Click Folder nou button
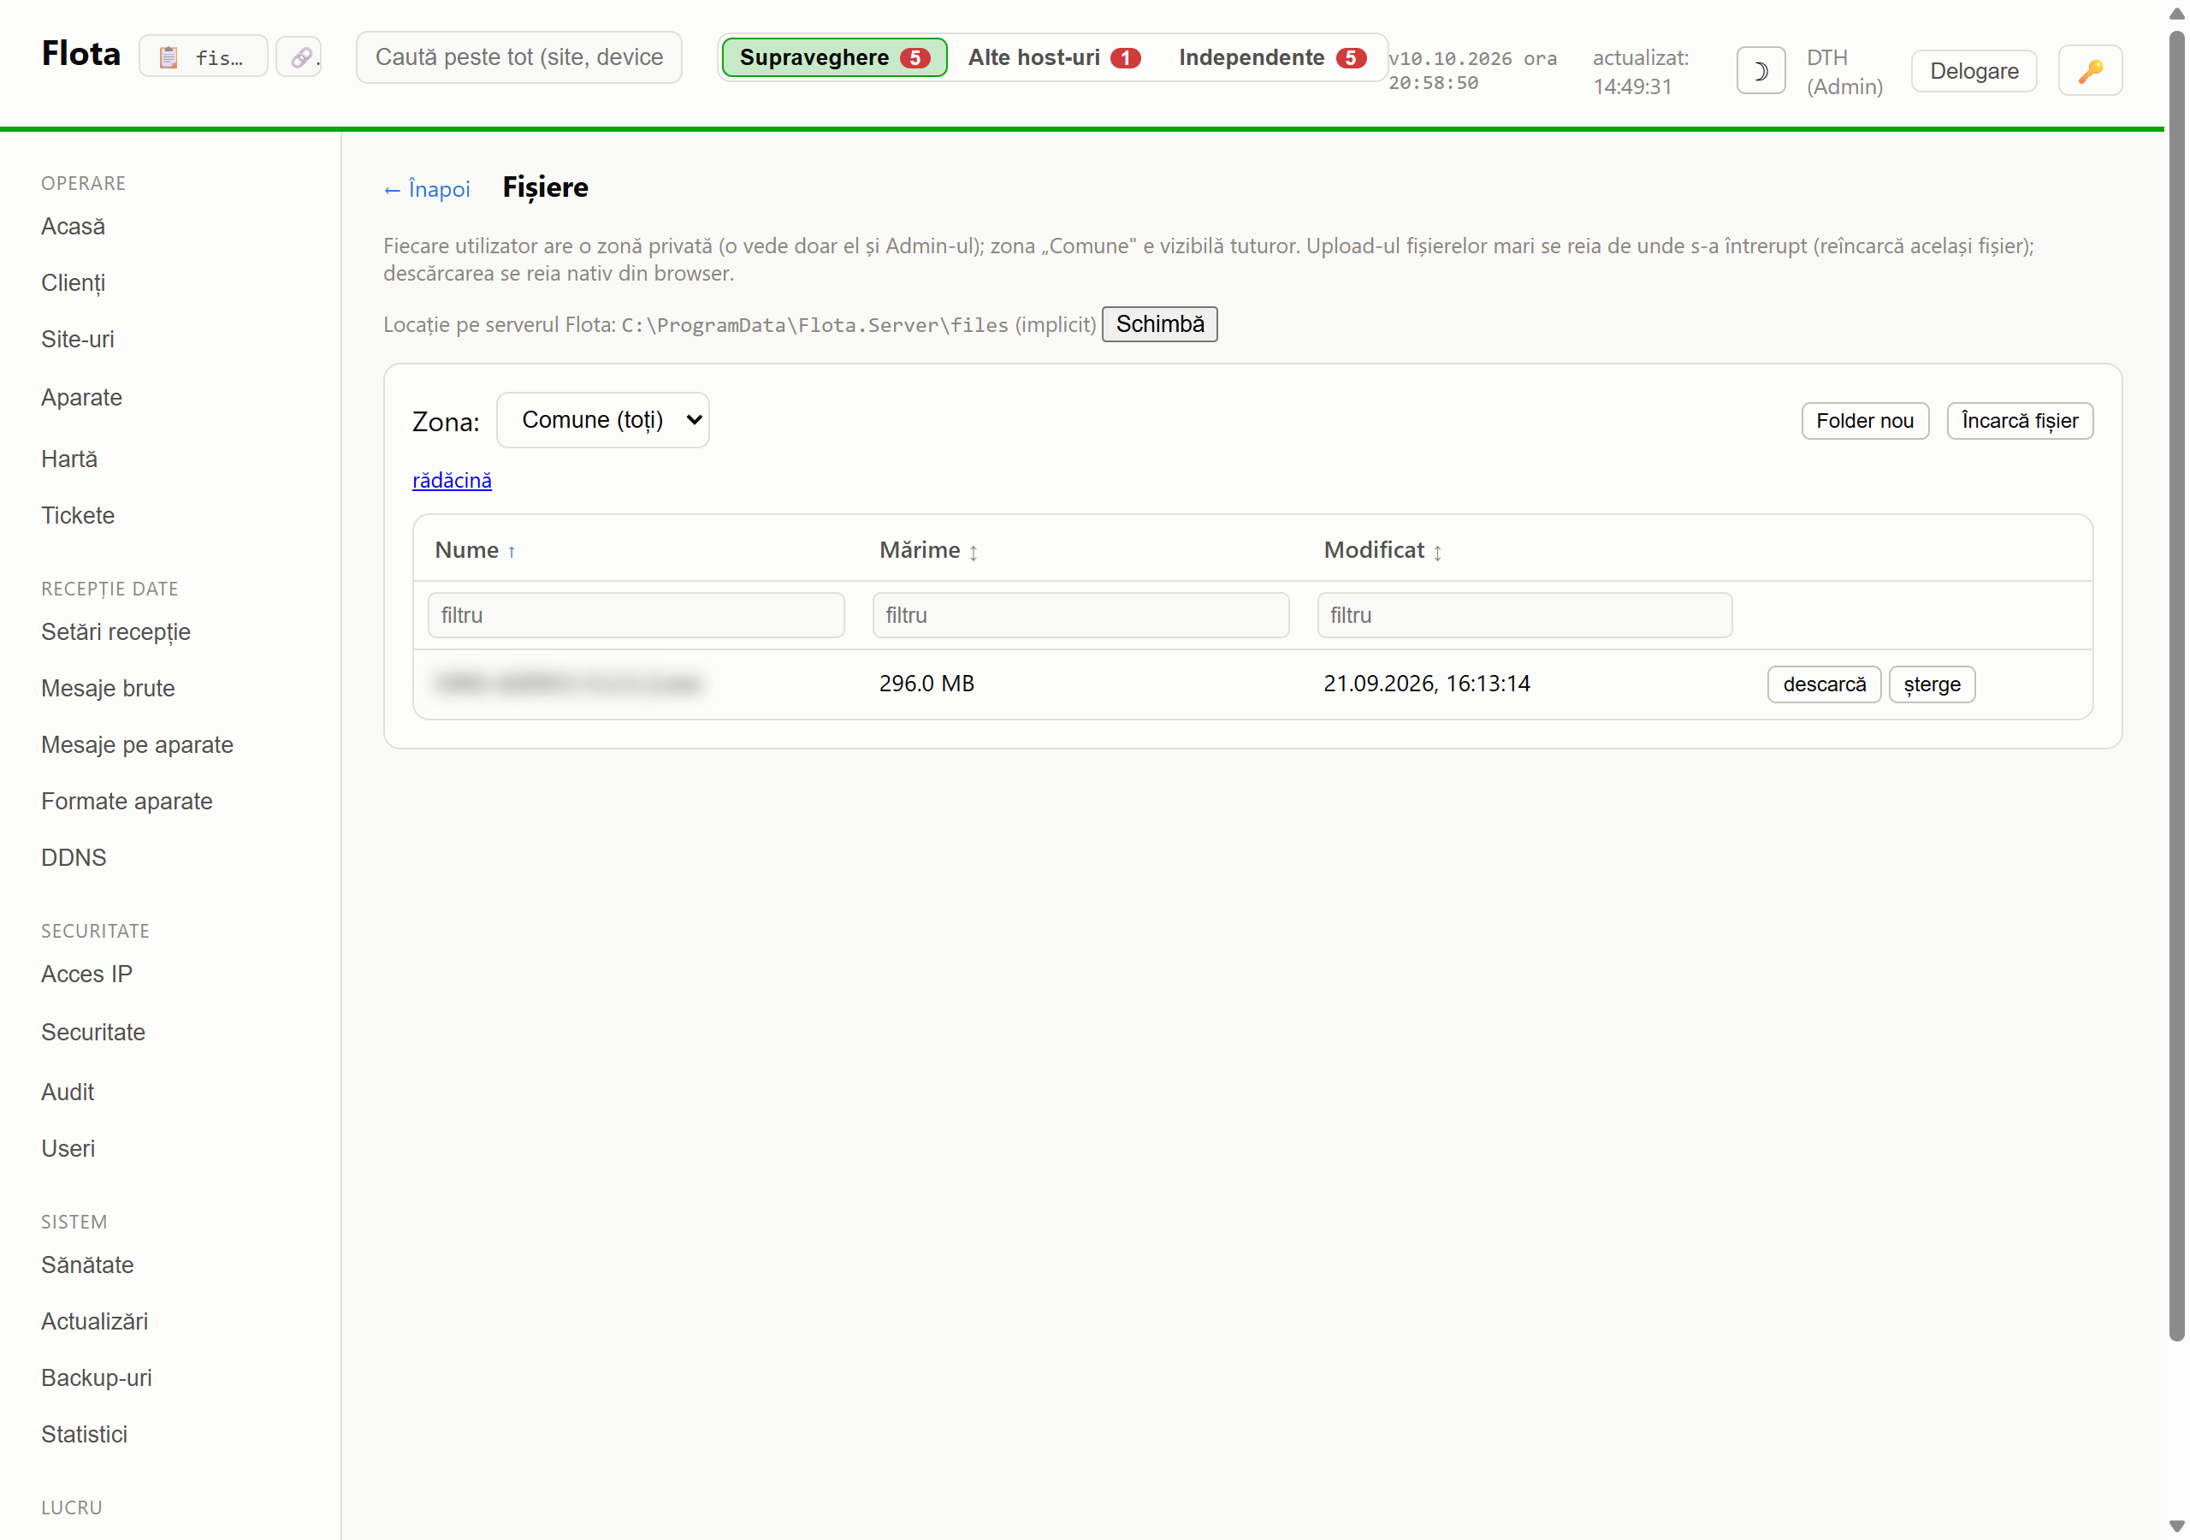2190x1540 pixels. (1864, 421)
